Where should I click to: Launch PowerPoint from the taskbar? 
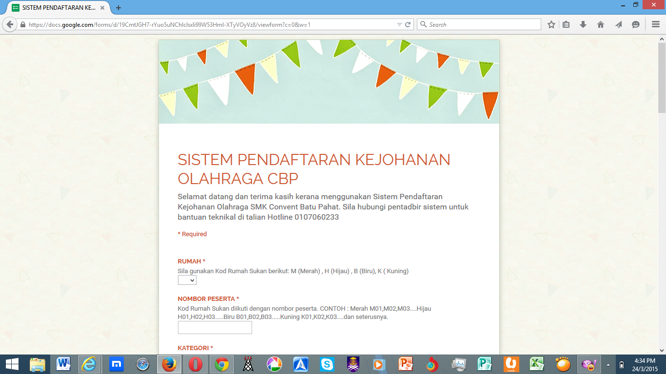pyautogui.click(x=406, y=364)
